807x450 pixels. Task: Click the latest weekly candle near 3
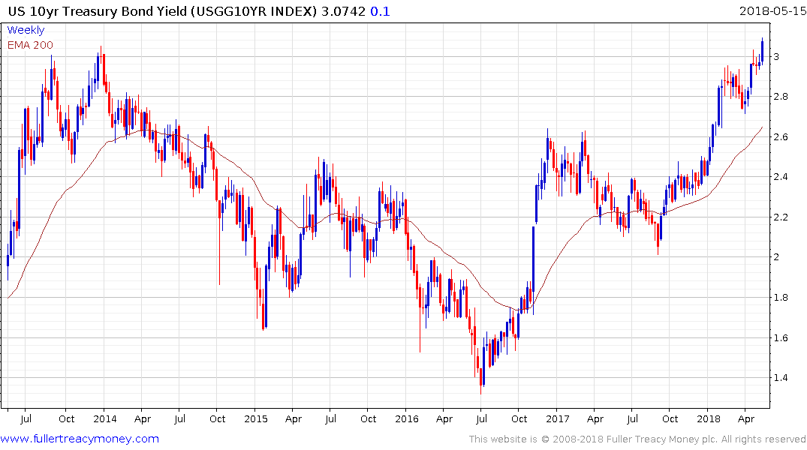coord(762,50)
